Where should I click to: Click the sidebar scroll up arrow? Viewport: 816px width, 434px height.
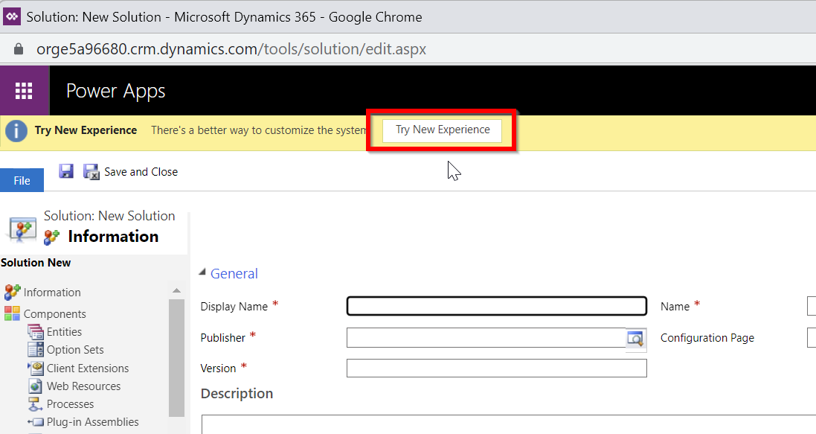[176, 291]
